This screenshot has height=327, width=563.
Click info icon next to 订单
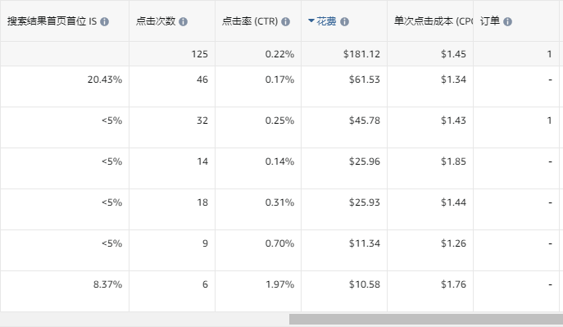click(507, 22)
